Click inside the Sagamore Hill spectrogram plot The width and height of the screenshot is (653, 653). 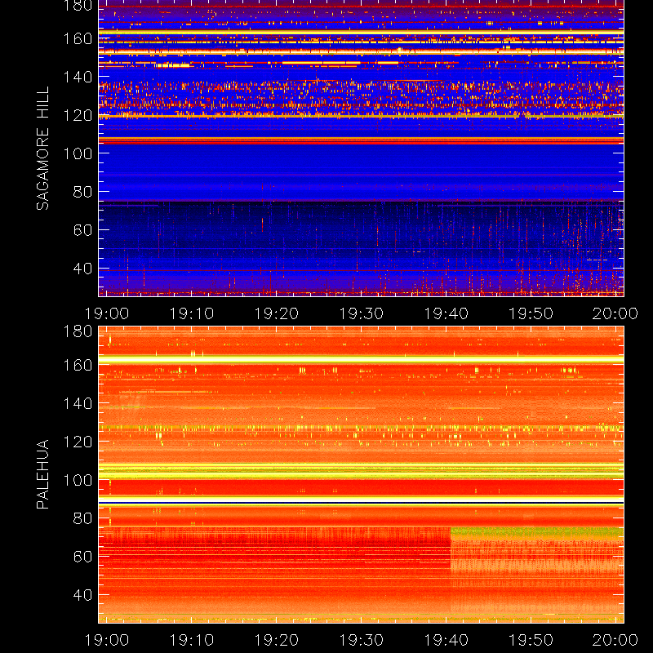pos(361,149)
